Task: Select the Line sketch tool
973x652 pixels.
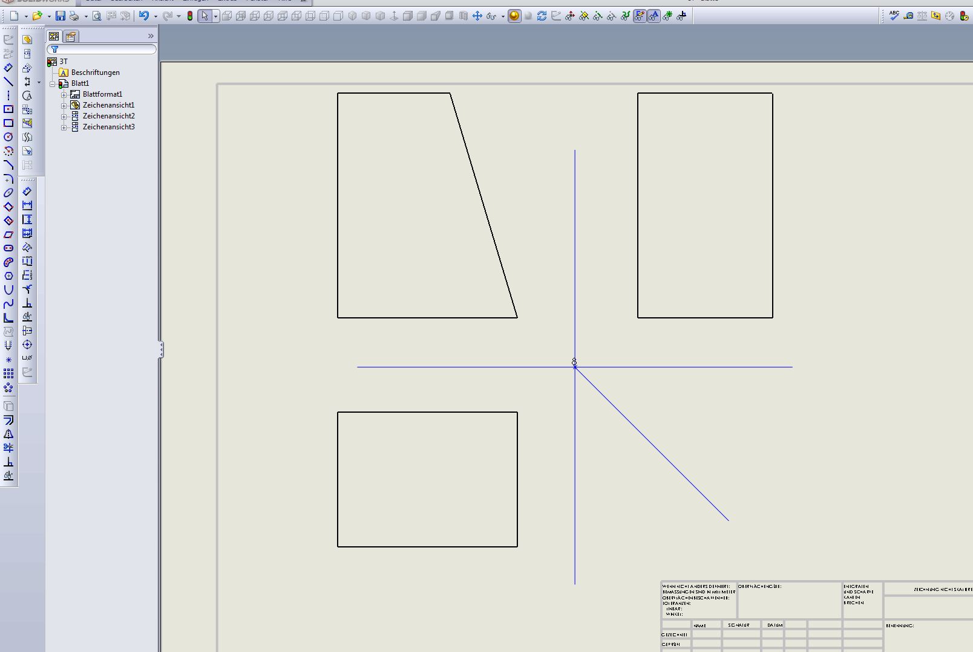Action: tap(8, 82)
